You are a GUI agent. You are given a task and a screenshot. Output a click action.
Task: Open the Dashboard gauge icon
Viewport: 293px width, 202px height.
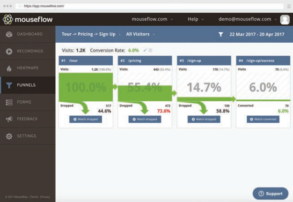(9, 34)
